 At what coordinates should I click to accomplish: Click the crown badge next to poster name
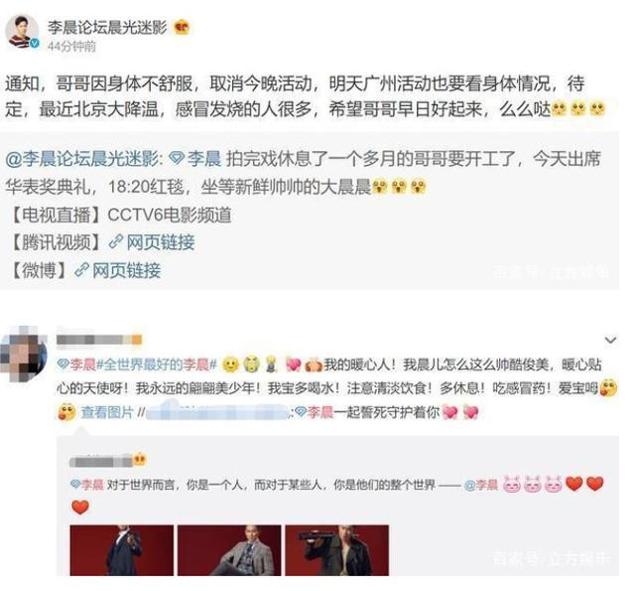(182, 28)
